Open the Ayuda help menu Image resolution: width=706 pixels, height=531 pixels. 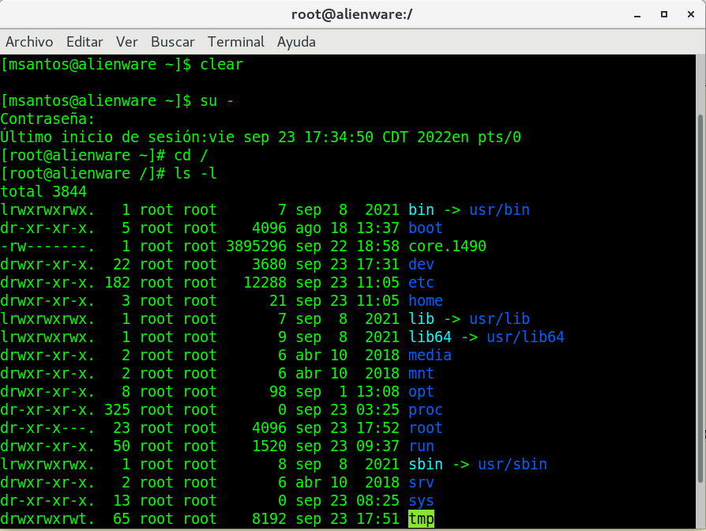click(296, 42)
